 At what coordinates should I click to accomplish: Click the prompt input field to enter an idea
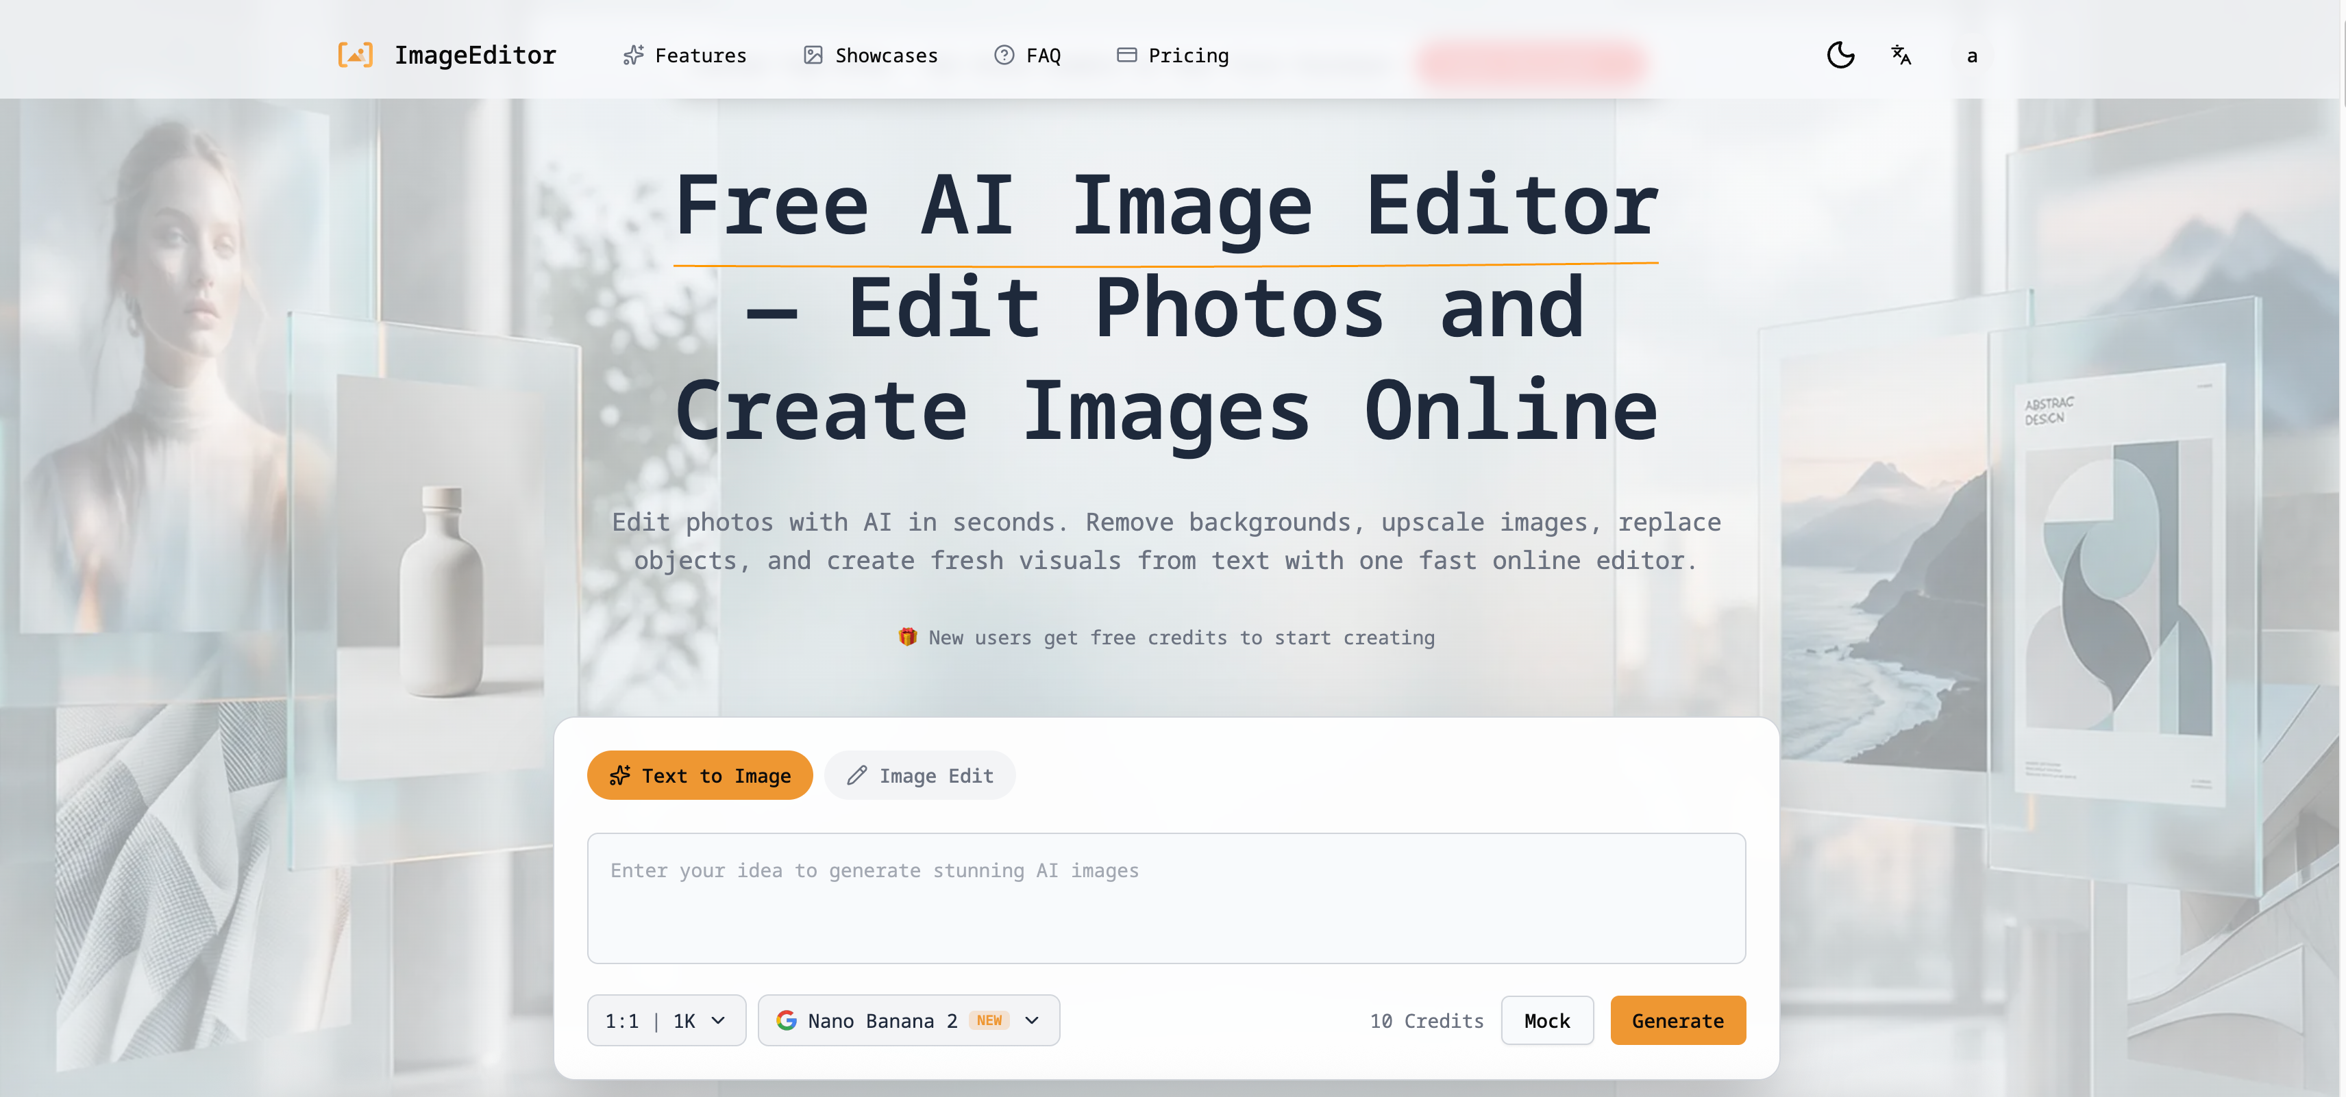click(x=1165, y=897)
